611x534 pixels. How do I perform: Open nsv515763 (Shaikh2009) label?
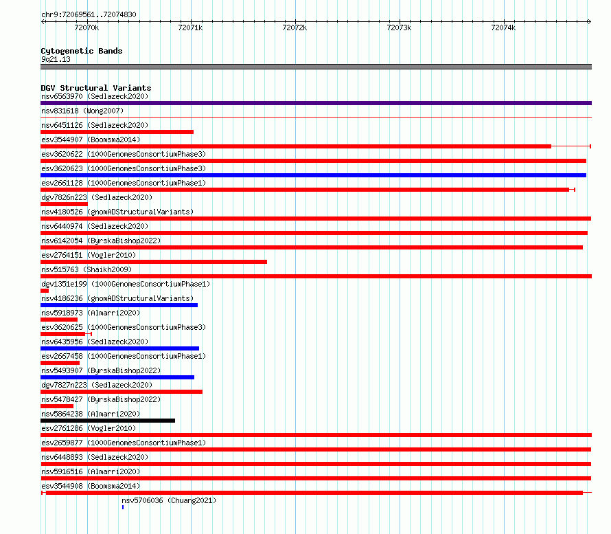[87, 269]
